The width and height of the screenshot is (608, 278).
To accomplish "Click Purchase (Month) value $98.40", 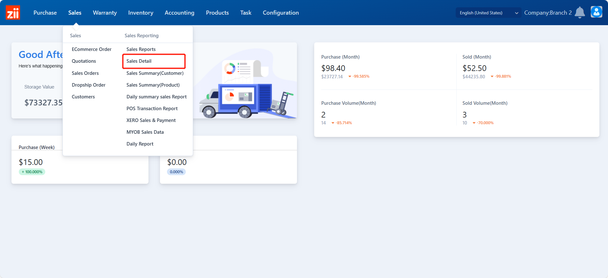I will 333,68.
